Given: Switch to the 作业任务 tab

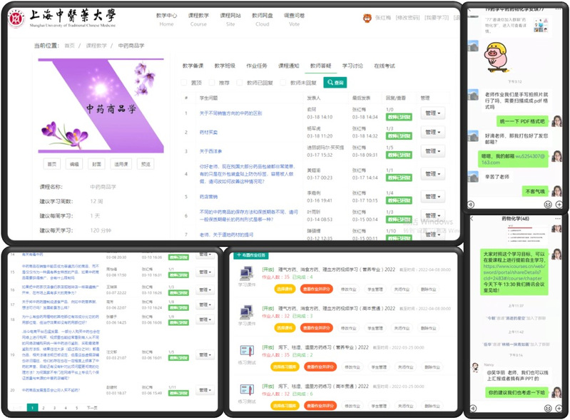Looking at the screenshot, I should (x=257, y=66).
